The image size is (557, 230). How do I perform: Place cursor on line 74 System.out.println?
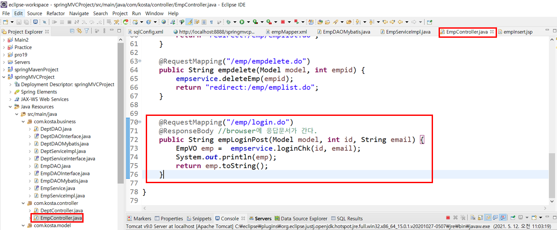tap(226, 157)
